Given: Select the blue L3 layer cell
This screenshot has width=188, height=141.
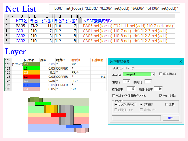Looking at the screenshot, I should [31, 85].
